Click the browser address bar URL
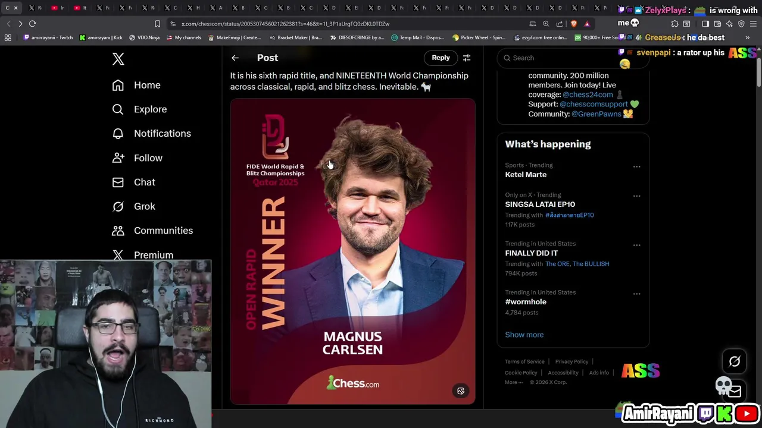762x428 pixels. tap(285, 24)
